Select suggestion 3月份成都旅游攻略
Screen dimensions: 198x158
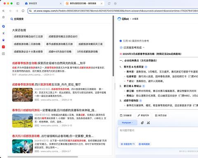pyautogui.click(x=87, y=52)
